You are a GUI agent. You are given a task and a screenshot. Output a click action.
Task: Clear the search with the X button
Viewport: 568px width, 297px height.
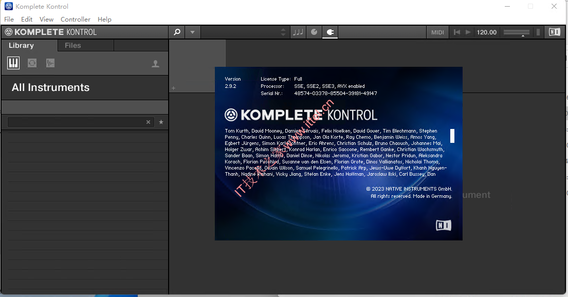148,122
